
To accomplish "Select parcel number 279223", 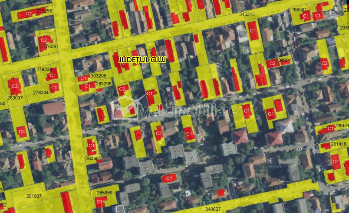I will point(44,69).
